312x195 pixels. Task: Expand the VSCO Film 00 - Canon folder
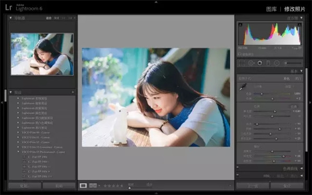pos(18,132)
